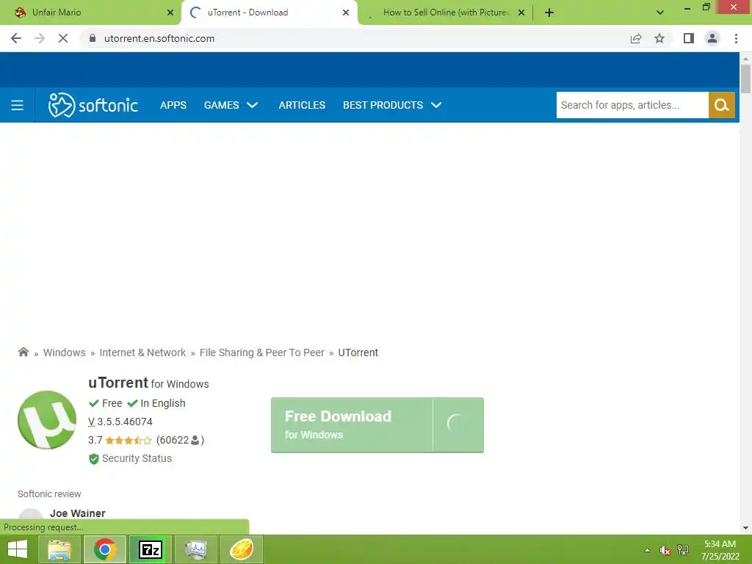Open the Windows Start button

pos(18,549)
